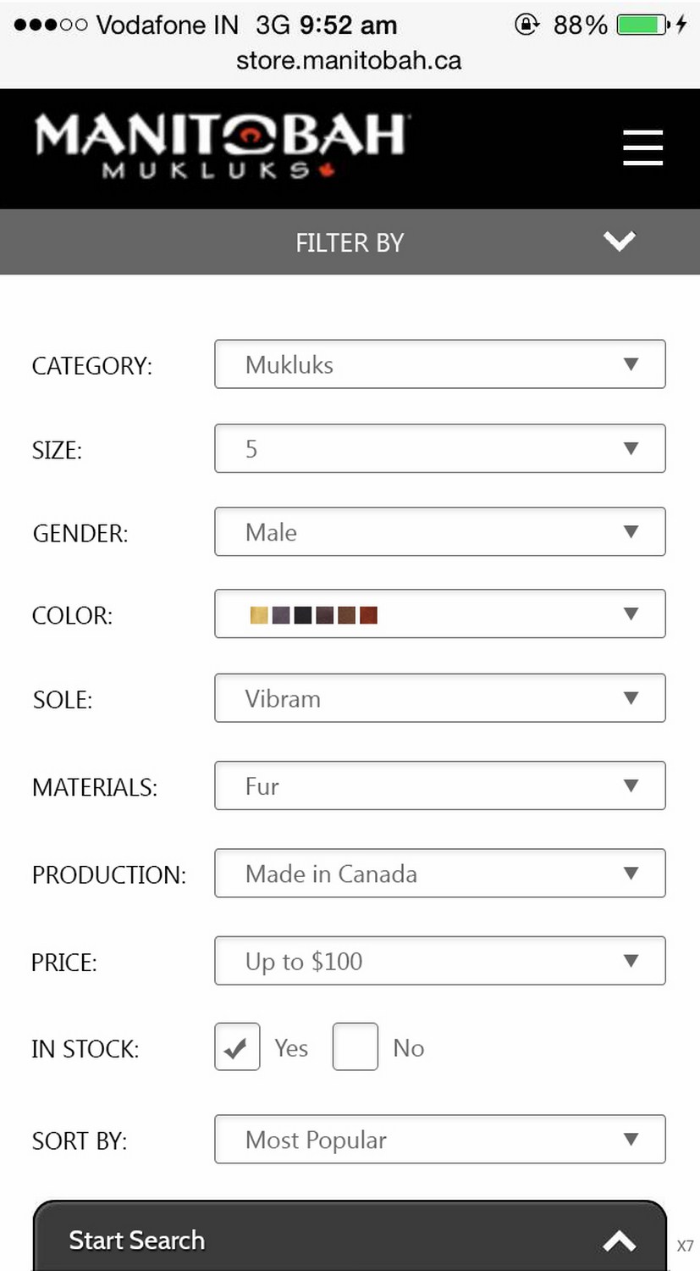The image size is (700, 1271).
Task: Open the Materials dropdown showing Fur
Action: coord(439,786)
